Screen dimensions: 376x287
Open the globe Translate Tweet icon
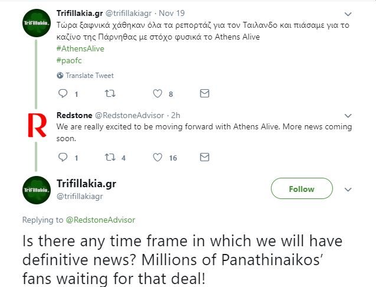(60, 76)
